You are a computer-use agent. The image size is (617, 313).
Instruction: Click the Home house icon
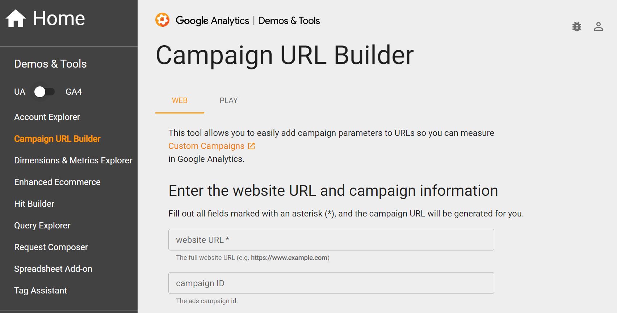pos(16,18)
